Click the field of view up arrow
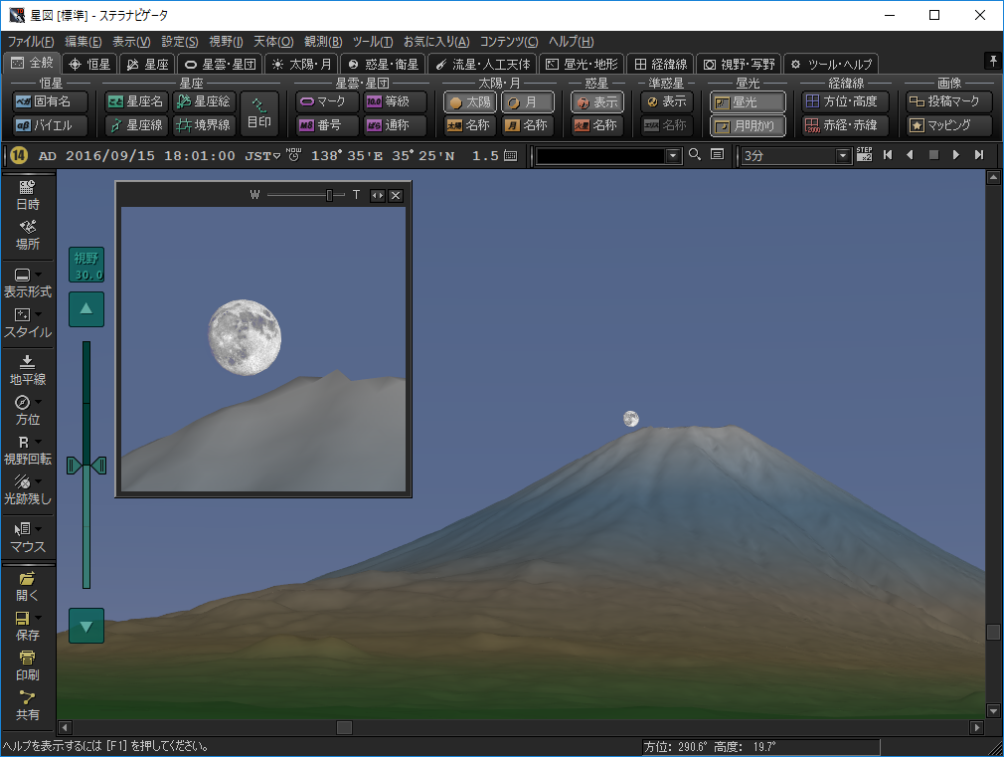 [x=86, y=309]
